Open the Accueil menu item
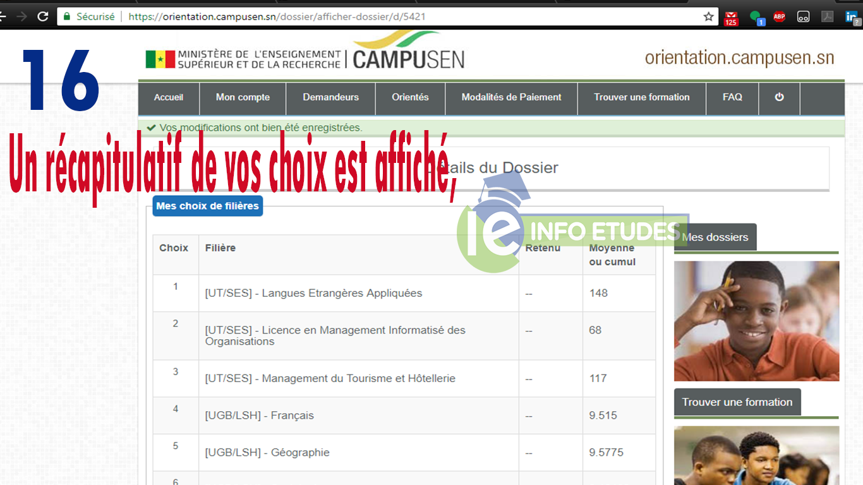 (x=169, y=97)
